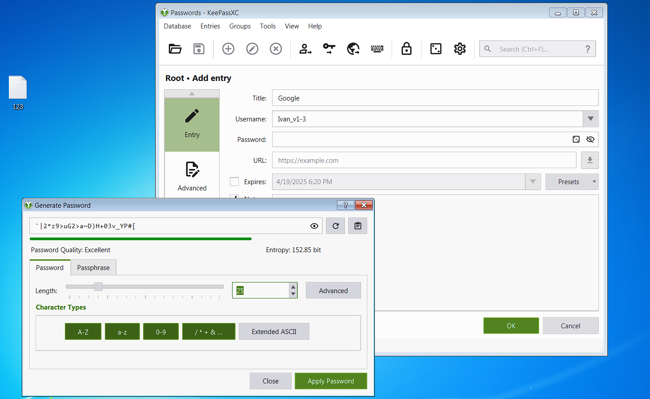This screenshot has height=399, width=650.
Task: Open the Presets dropdown
Action: click(x=572, y=181)
